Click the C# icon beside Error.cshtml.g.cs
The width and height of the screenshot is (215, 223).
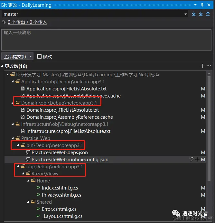tap(38, 209)
